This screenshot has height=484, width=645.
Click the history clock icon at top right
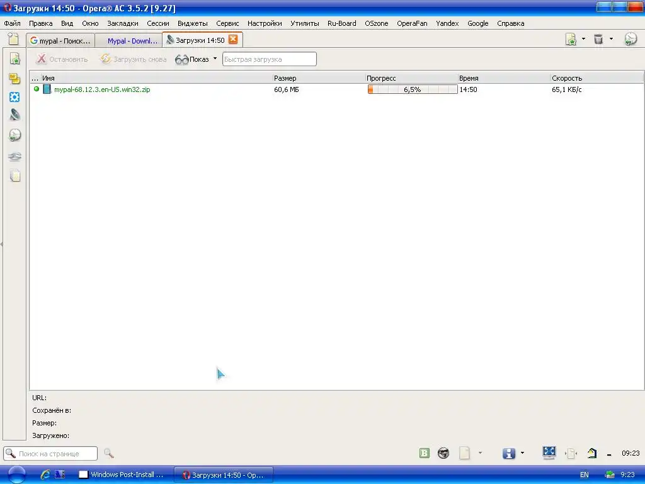[631, 39]
